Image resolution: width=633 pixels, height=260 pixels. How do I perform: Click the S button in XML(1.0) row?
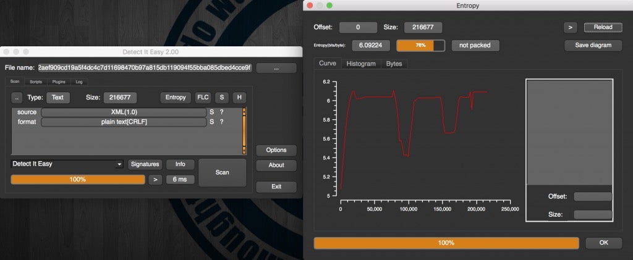pos(211,112)
